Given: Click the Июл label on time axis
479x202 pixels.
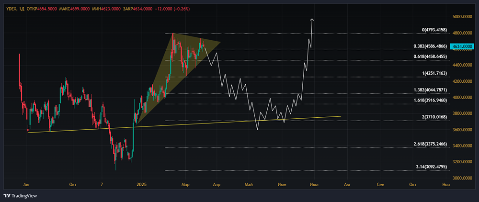Looking at the screenshot, I should point(314,185).
